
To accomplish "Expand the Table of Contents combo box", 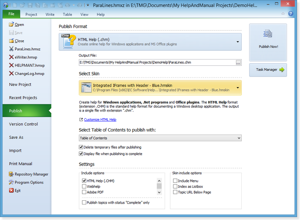I will (x=239, y=138).
